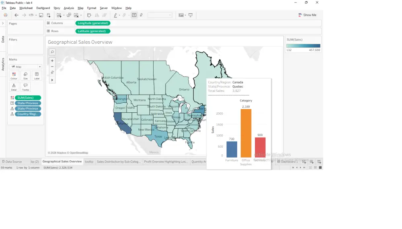Open dropdown next to Show/Hide cards

coord(185,15)
